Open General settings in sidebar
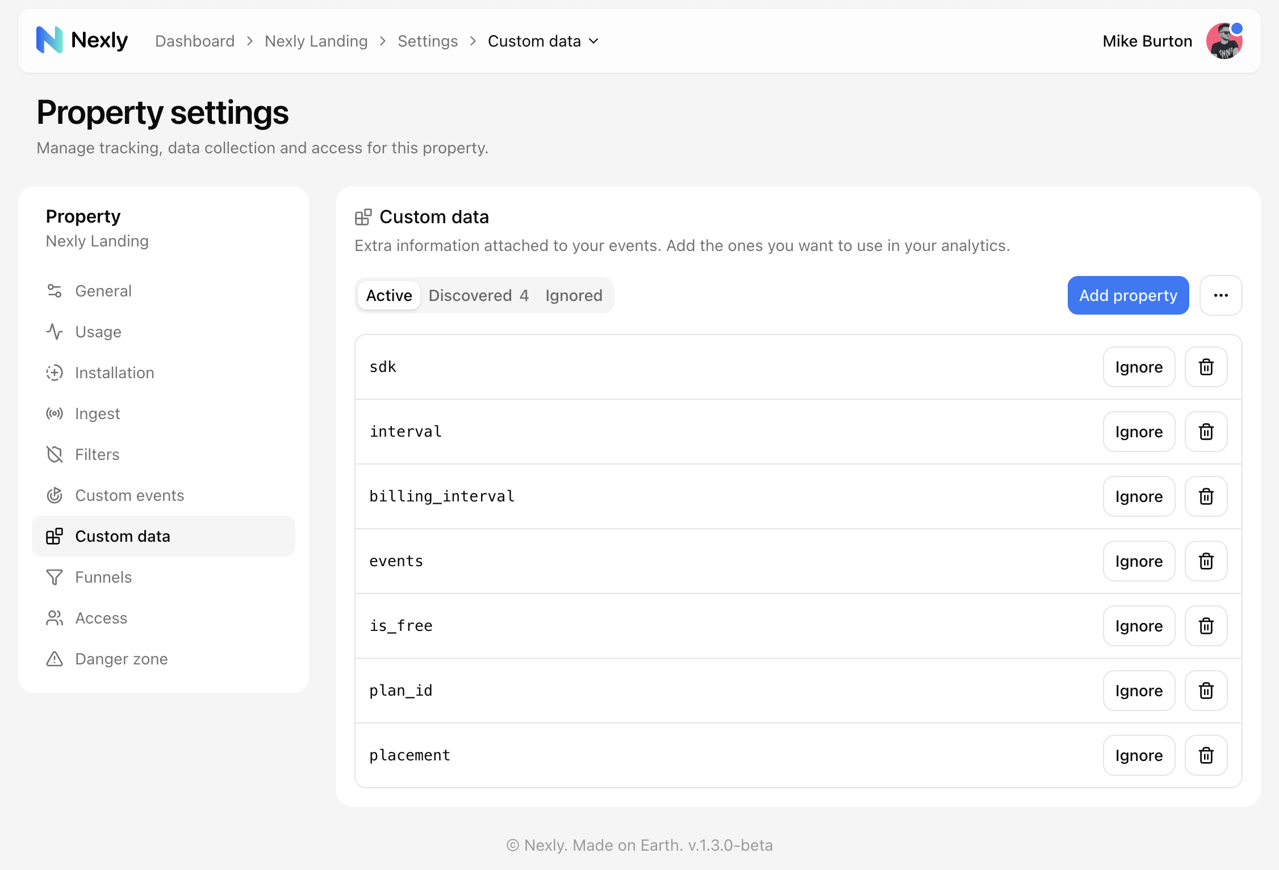1279x870 pixels. pos(164,291)
